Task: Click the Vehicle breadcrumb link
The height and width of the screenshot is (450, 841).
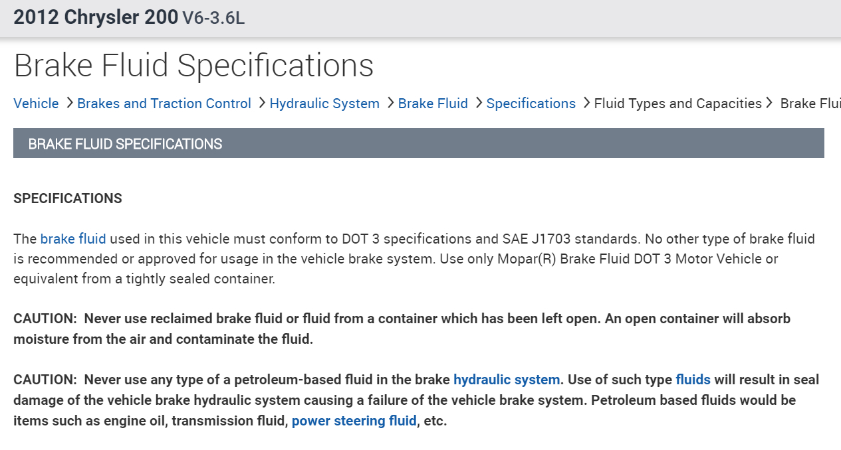Action: (36, 104)
